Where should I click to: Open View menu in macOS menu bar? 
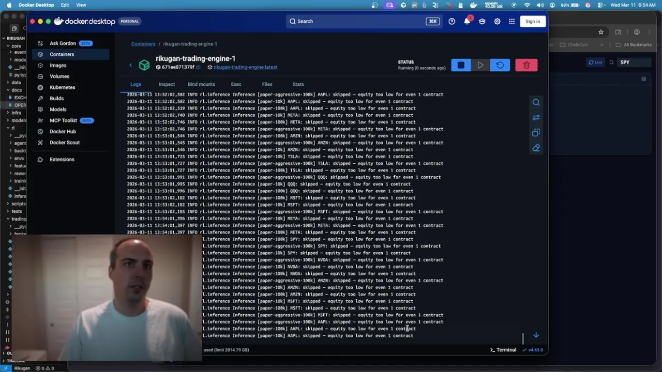tap(81, 5)
